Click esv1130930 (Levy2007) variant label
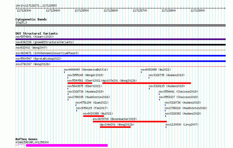Viewport: 233px width, 148px height. point(182,124)
